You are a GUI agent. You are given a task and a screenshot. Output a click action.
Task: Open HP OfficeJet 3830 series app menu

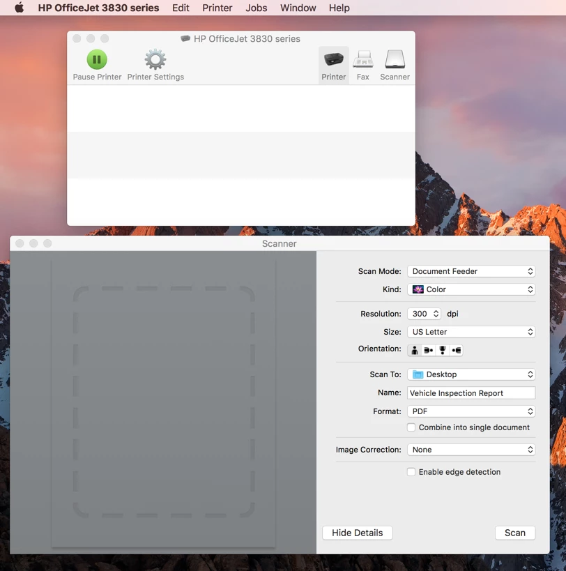tap(98, 8)
